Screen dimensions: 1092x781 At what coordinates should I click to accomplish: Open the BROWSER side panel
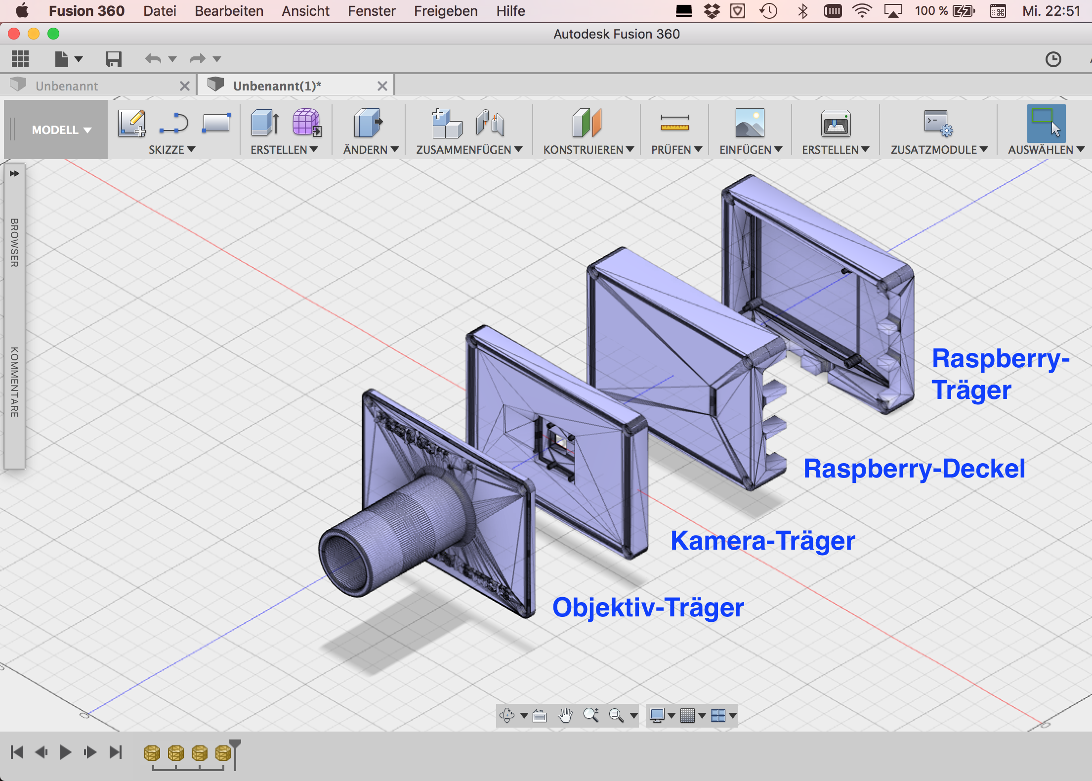15,243
